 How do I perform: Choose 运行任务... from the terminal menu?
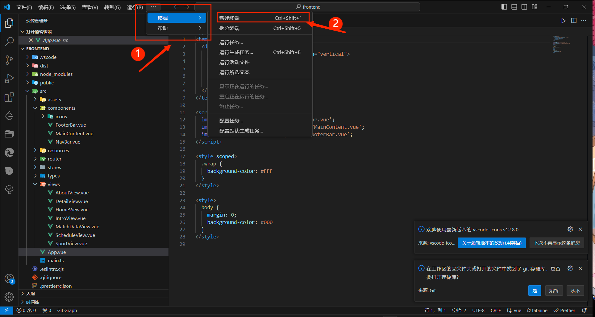(231, 42)
